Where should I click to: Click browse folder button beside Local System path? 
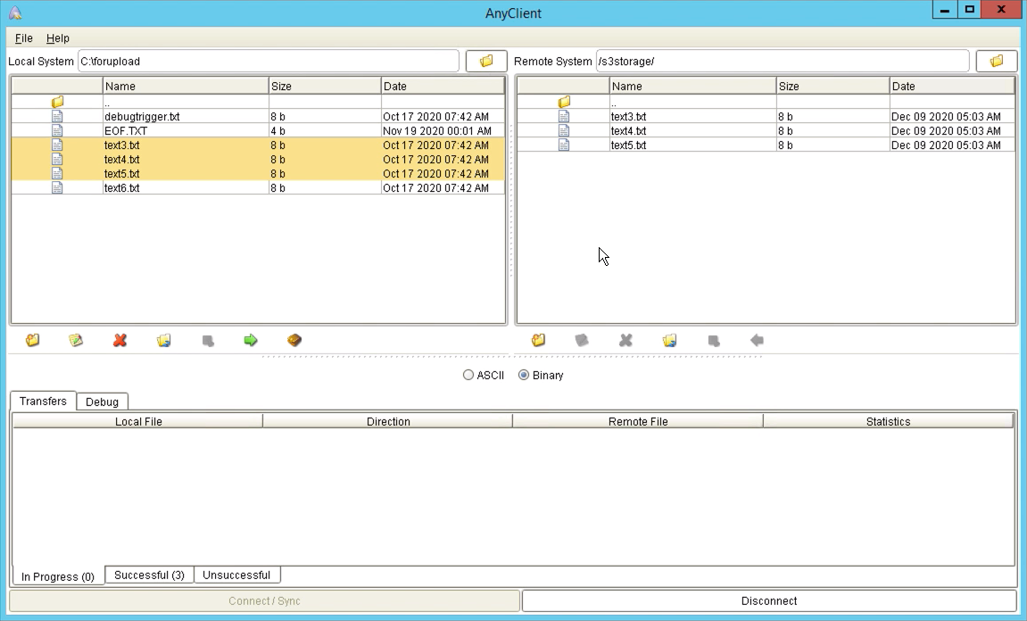[486, 61]
